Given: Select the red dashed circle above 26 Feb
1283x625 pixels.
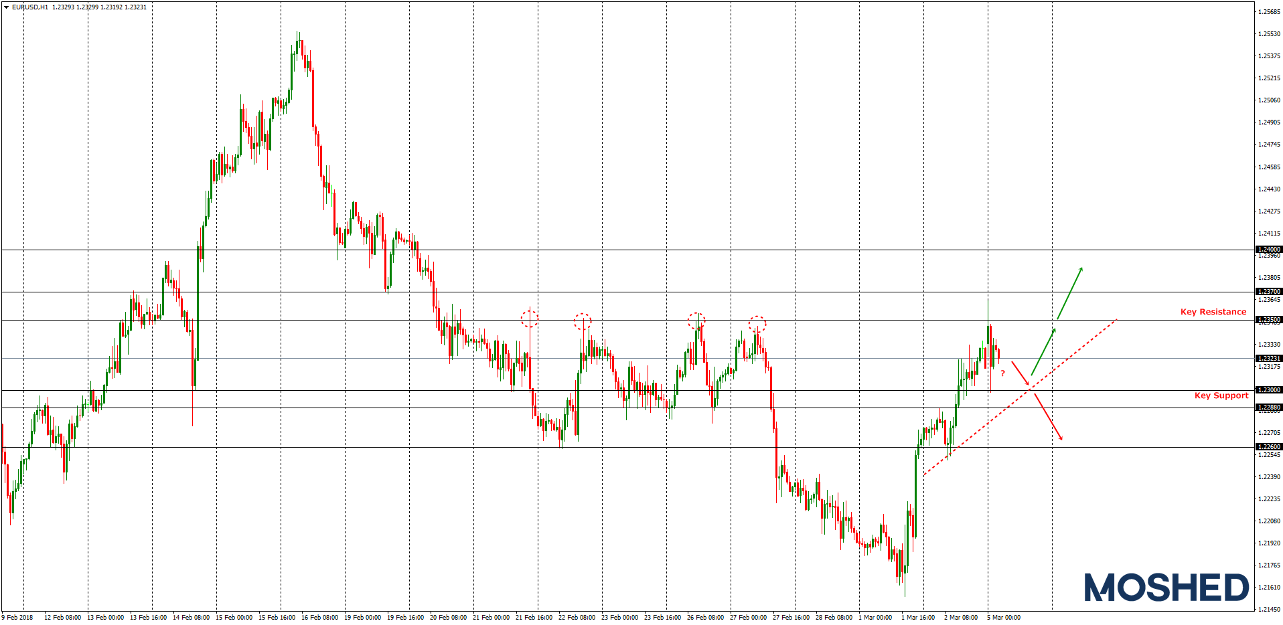Looking at the screenshot, I should click(x=696, y=319).
